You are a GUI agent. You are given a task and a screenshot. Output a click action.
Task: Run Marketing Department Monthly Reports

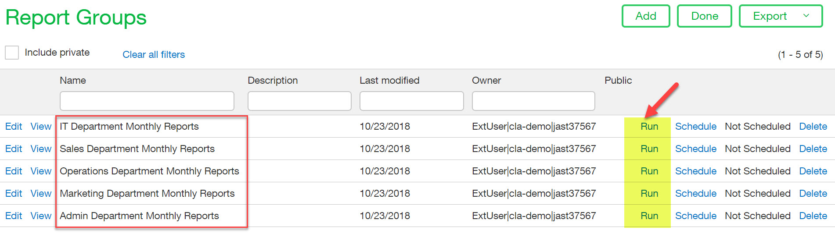pyautogui.click(x=649, y=194)
